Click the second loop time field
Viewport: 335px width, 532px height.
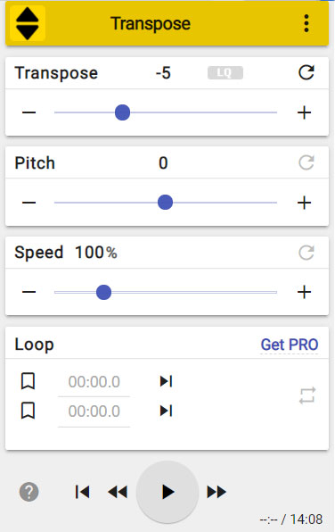(x=94, y=411)
